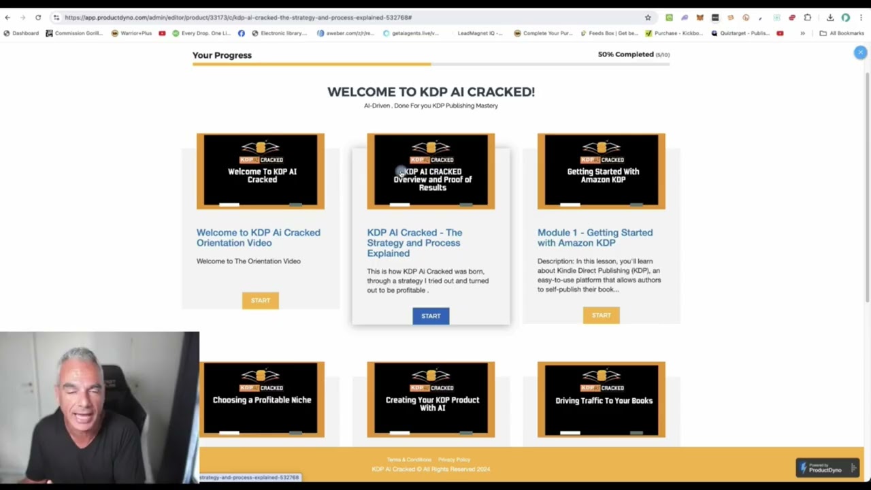Open the aweber.com bookmark
This screenshot has height=490, width=871.
(x=346, y=33)
